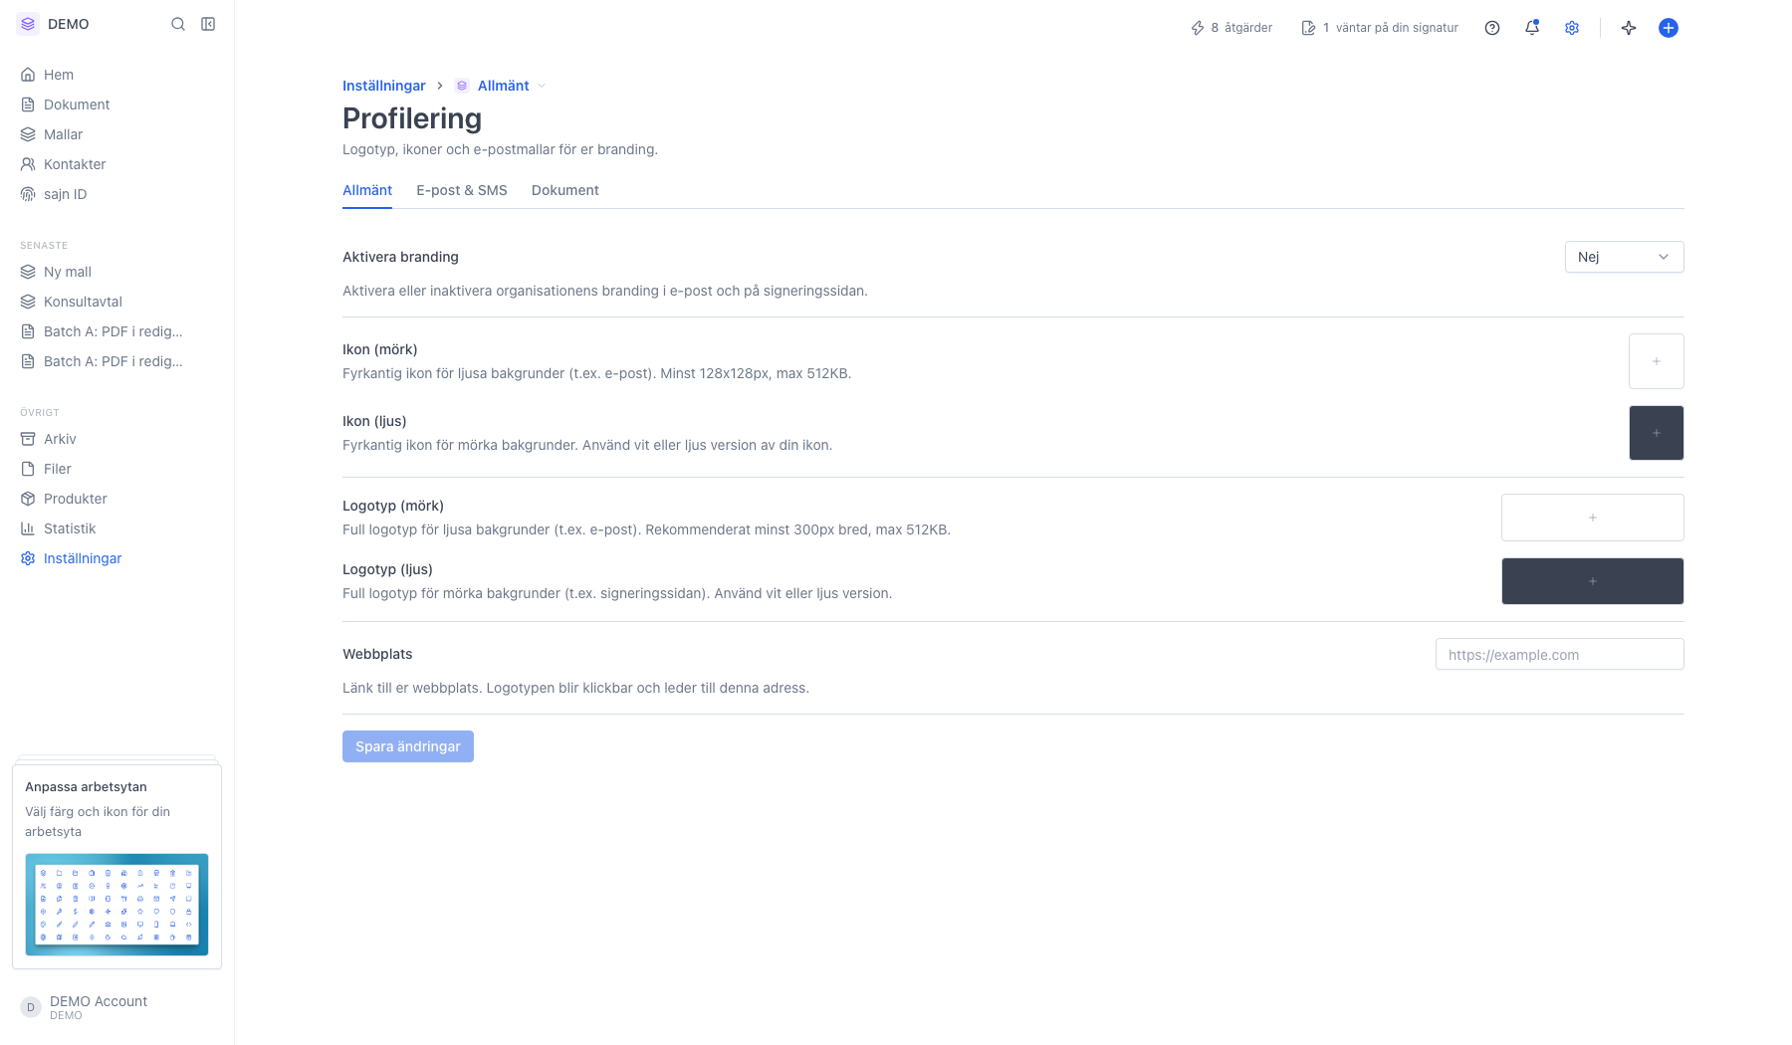
Task: Click the Produkter cube icon
Action: pyautogui.click(x=28, y=499)
